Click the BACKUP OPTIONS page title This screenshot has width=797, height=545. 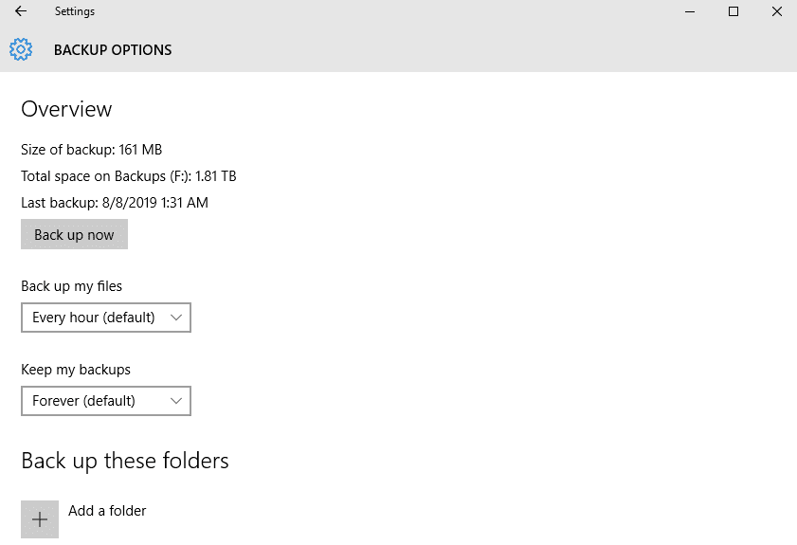[113, 50]
